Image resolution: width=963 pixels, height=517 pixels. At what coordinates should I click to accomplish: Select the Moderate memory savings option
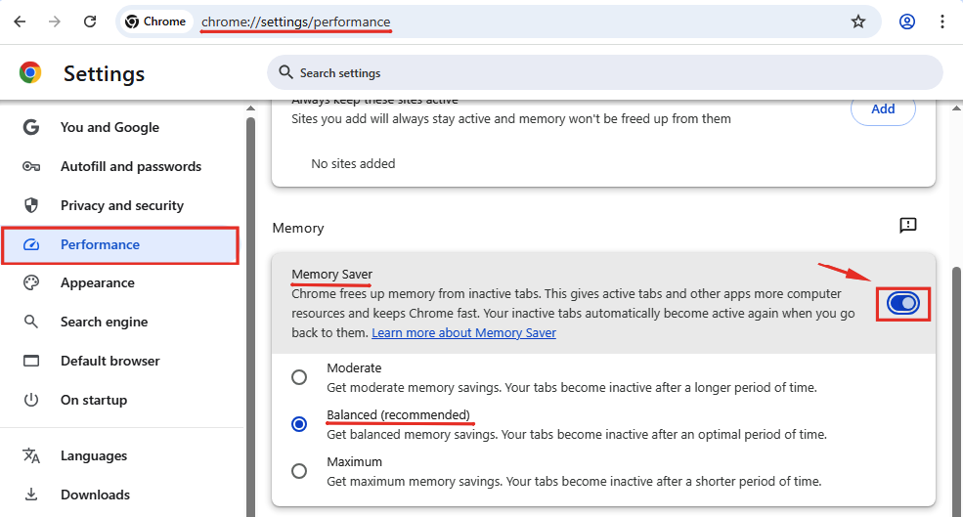(x=299, y=377)
